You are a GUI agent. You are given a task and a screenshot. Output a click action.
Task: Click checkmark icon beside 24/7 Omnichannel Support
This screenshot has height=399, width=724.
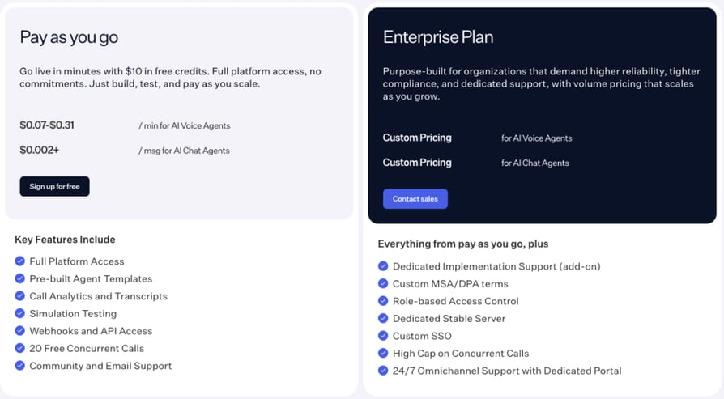coord(383,371)
